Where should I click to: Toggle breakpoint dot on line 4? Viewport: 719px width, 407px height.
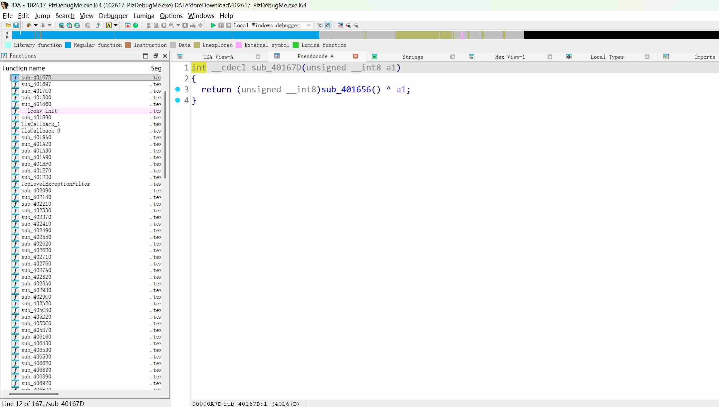[x=177, y=100]
